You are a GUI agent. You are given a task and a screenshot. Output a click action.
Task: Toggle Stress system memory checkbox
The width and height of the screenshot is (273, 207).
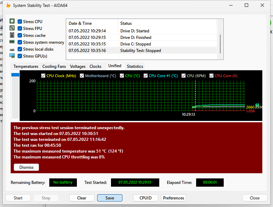[20, 42]
